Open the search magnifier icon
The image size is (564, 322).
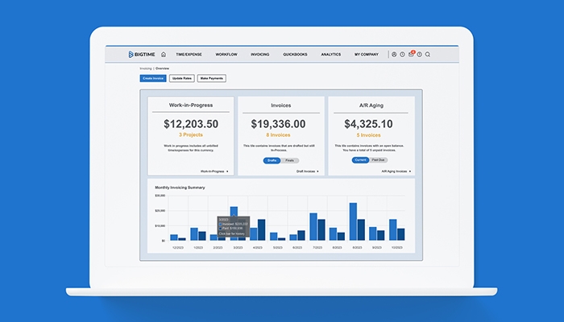pos(428,55)
